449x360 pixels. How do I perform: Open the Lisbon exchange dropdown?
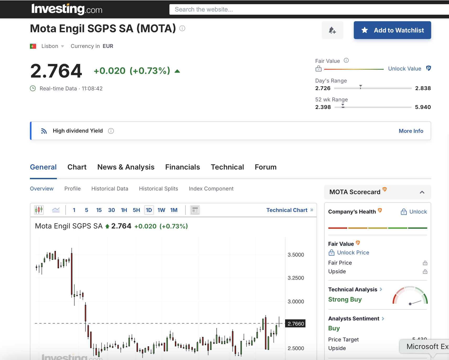click(52, 46)
